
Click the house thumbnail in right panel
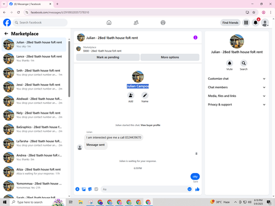point(237,41)
